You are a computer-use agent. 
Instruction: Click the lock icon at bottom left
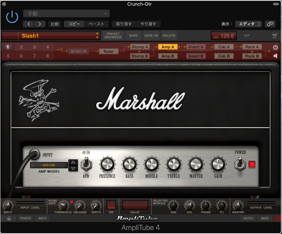9,218
